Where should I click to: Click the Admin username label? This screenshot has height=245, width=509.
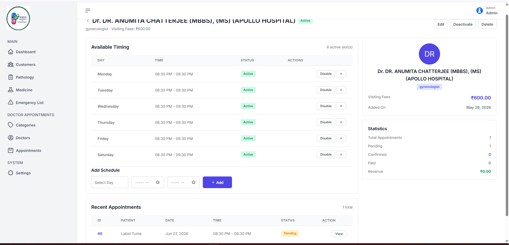[492, 13]
